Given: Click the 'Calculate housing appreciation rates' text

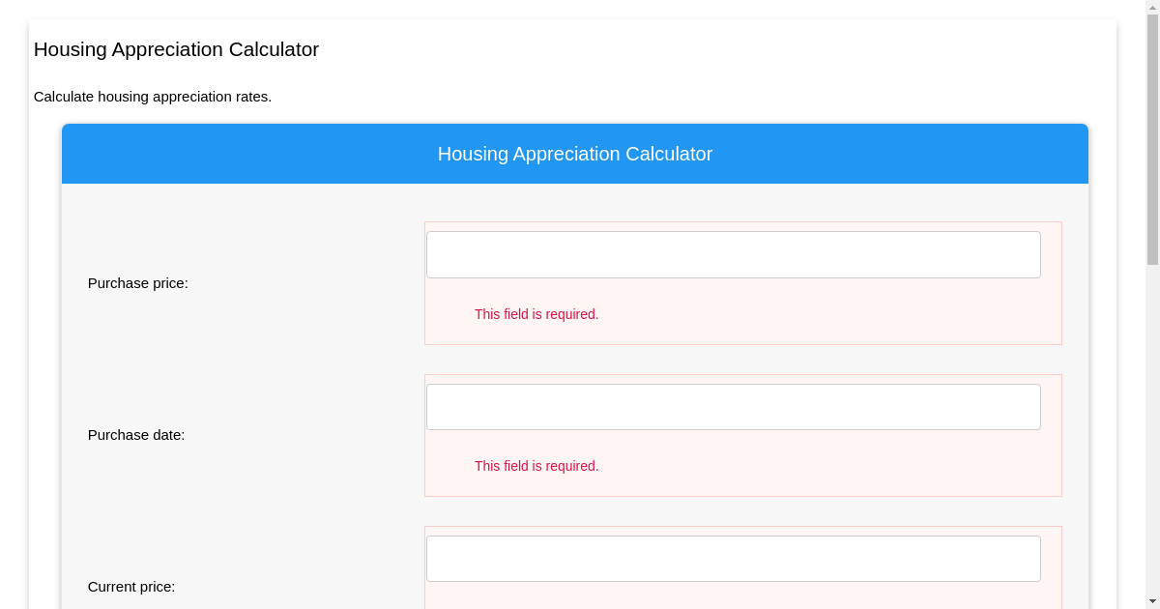Looking at the screenshot, I should tap(152, 97).
